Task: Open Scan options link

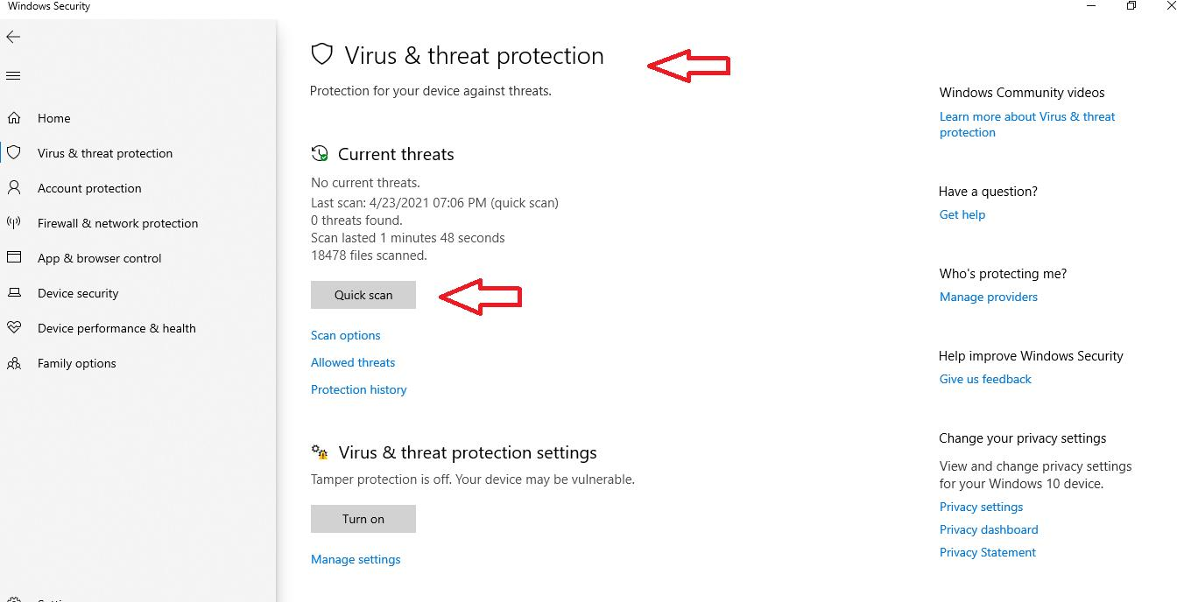Action: [x=346, y=335]
